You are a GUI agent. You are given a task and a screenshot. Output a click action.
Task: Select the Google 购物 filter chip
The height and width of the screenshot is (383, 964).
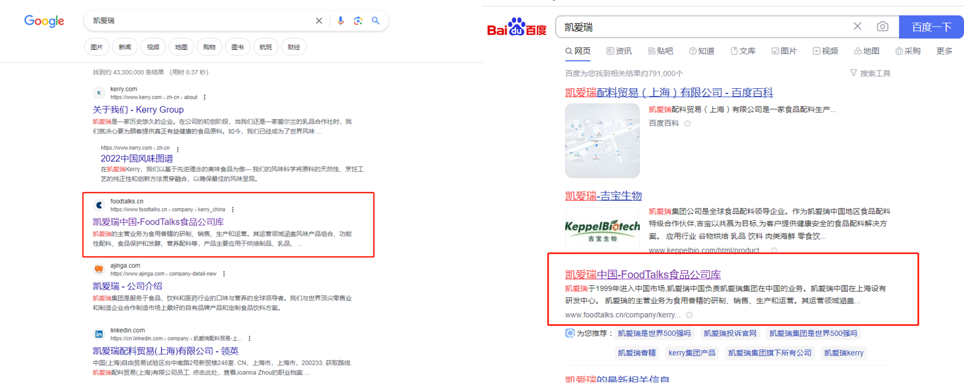coord(209,47)
